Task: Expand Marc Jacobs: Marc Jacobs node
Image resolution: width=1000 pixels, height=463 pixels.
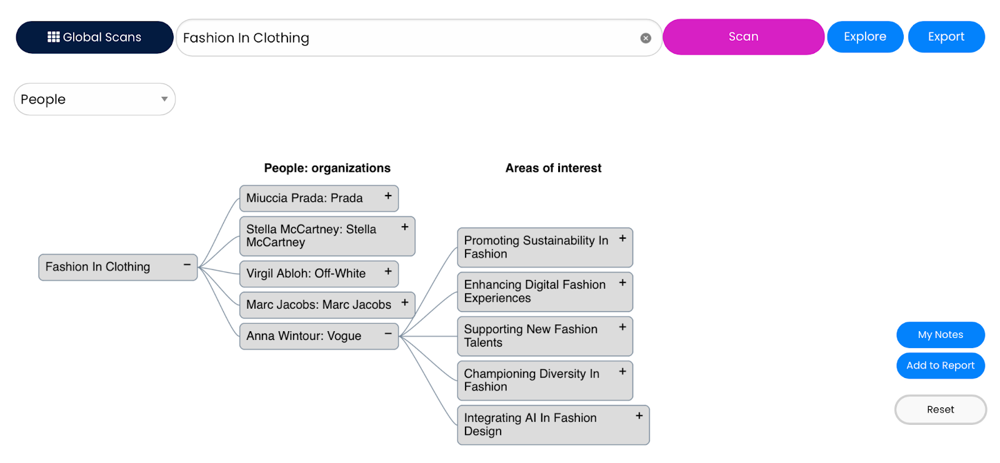Action: pos(405,303)
